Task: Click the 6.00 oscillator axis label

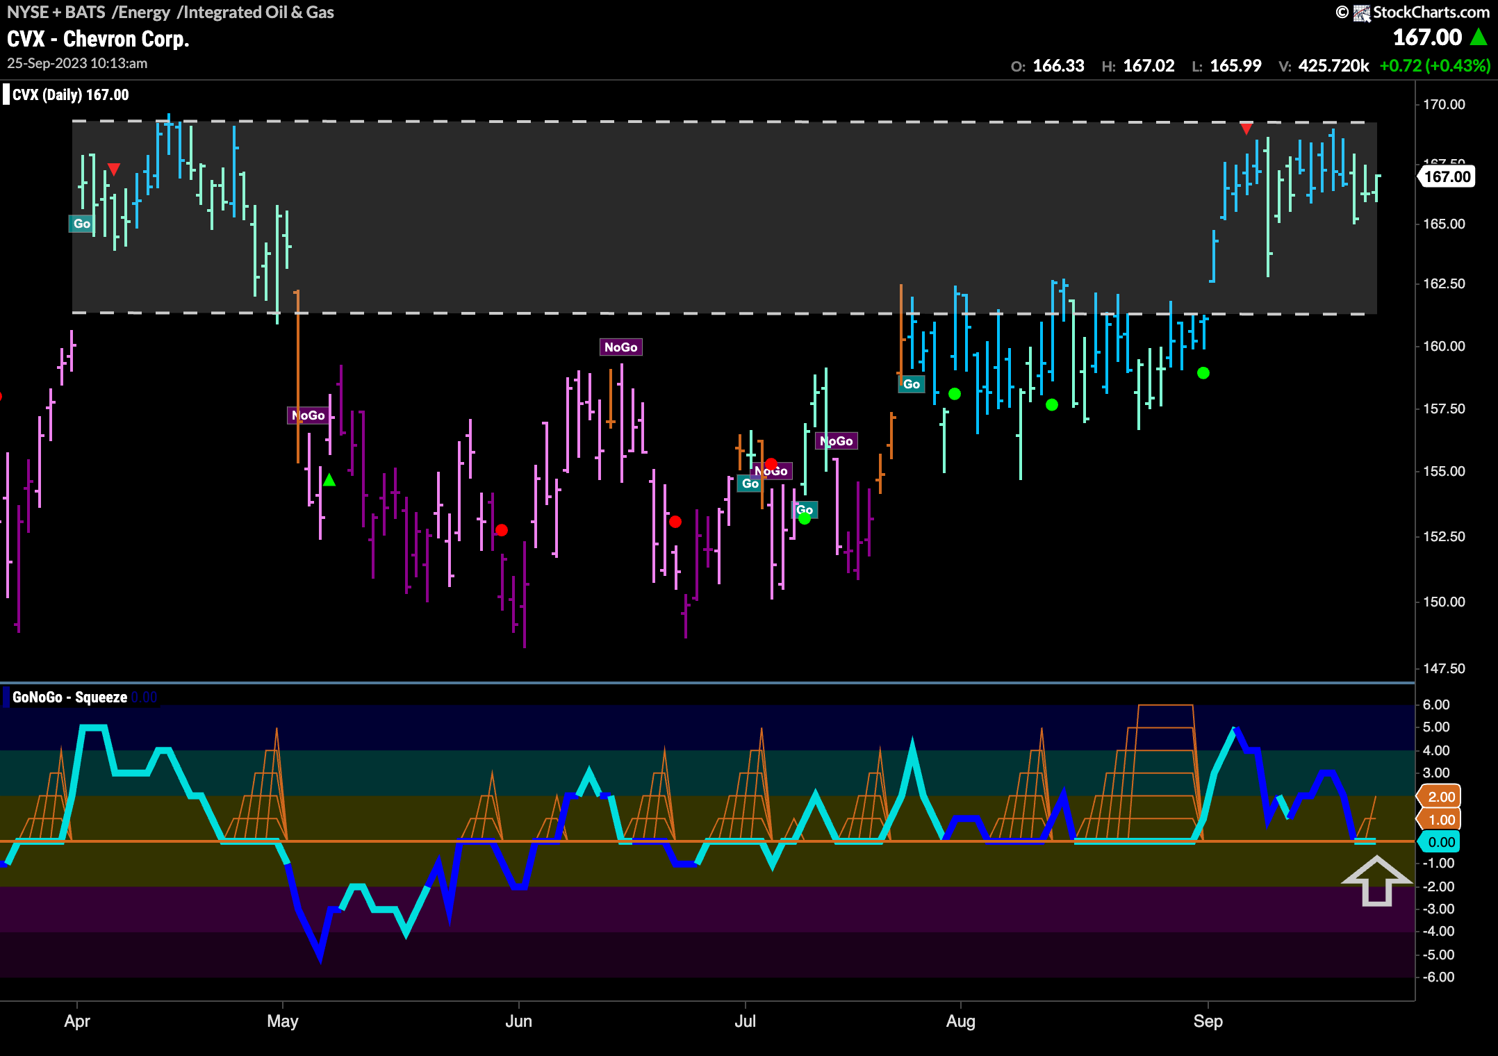Action: pos(1436,704)
